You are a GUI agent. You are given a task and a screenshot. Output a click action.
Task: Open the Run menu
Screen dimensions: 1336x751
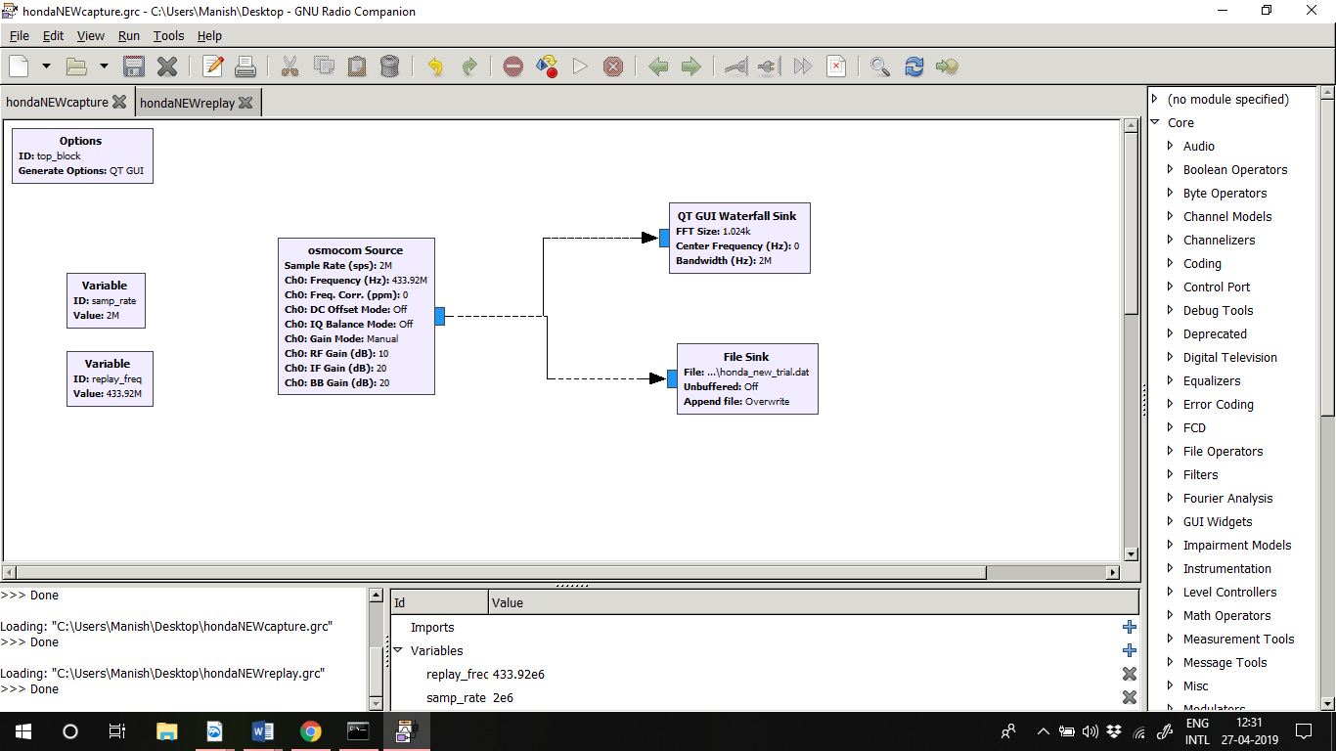pos(128,35)
